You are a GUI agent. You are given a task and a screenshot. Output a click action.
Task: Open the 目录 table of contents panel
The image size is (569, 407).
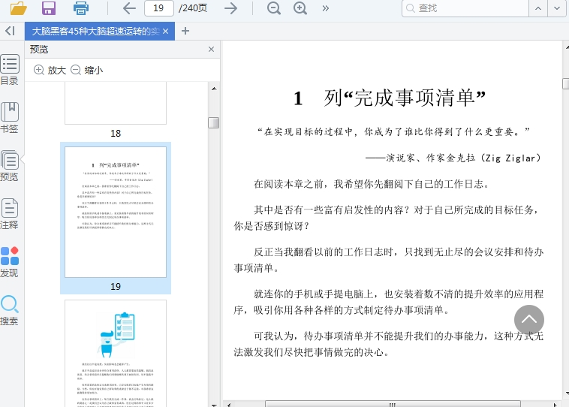click(x=10, y=69)
